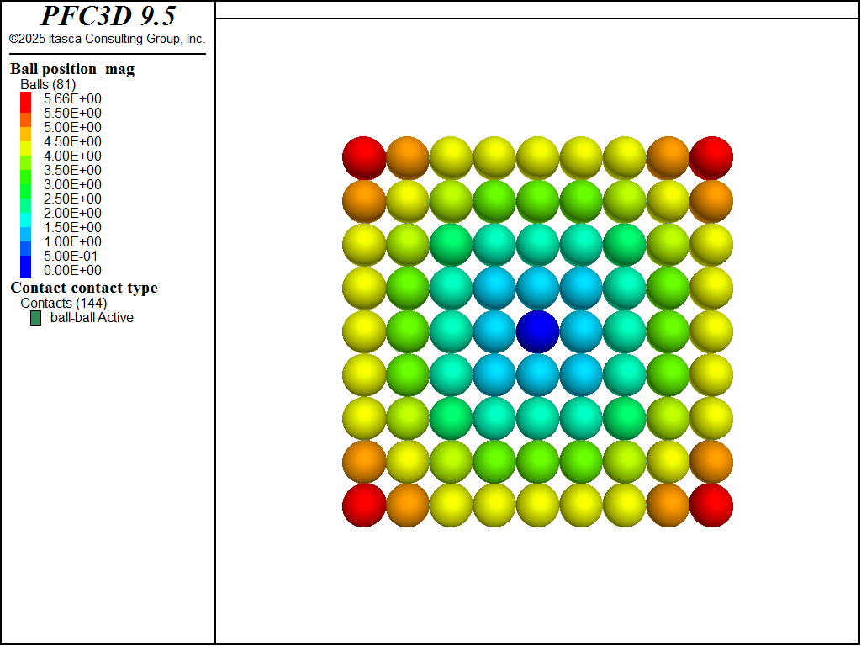Screen dimensions: 861x646
Task: Click the 5.66E+00 legend value
Action: tap(72, 99)
